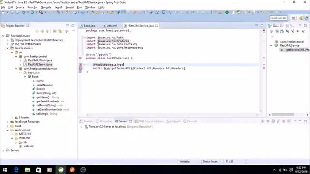The height and width of the screenshot is (174, 310).
Task: Open the Run button dropdown arrow
Action: [x=36, y=12]
